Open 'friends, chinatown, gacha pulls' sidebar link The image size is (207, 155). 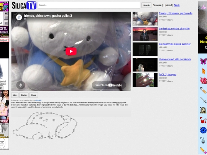point(176,13)
